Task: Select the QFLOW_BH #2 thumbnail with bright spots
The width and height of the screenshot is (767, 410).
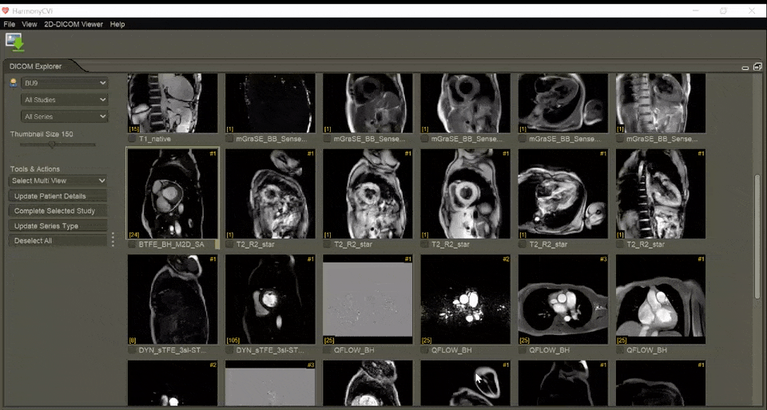Action: click(465, 299)
